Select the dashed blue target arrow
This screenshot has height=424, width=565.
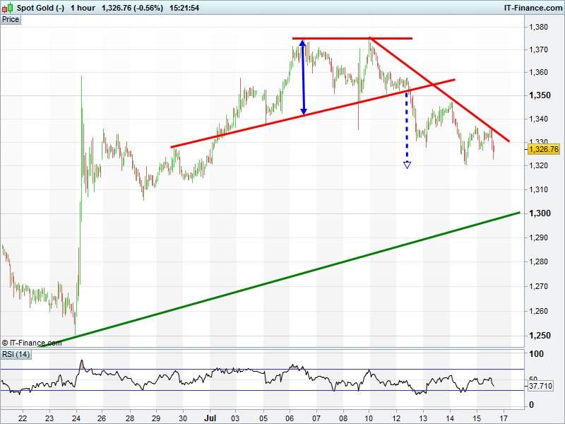tap(407, 130)
